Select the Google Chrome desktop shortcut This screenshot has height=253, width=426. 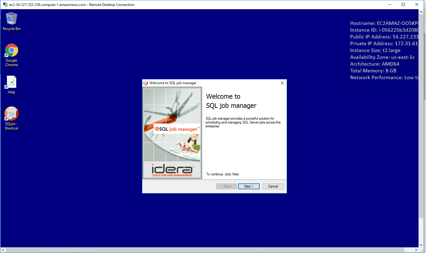tap(11, 50)
